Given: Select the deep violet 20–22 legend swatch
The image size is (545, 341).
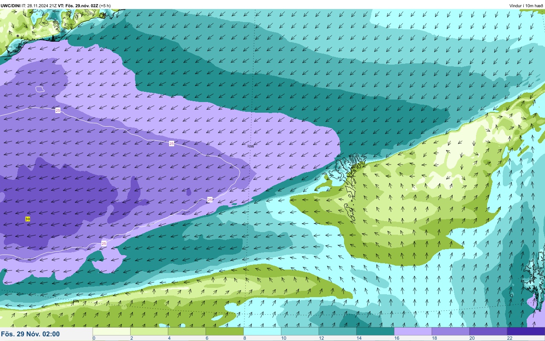Looking at the screenshot, I should [488, 331].
